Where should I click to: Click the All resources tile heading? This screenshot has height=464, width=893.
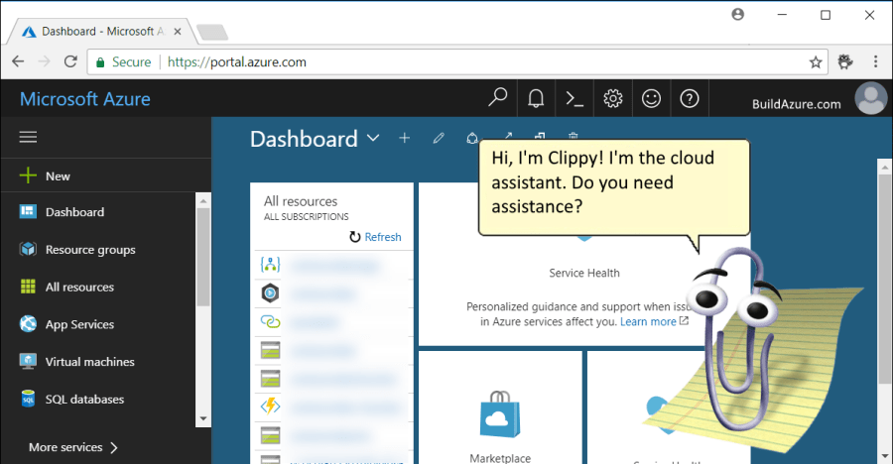[x=301, y=201]
